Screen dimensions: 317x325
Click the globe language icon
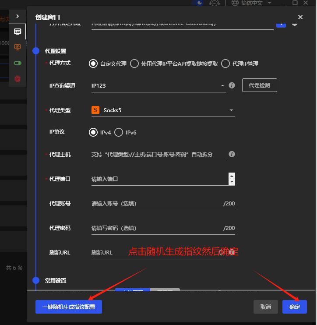coord(235,3)
